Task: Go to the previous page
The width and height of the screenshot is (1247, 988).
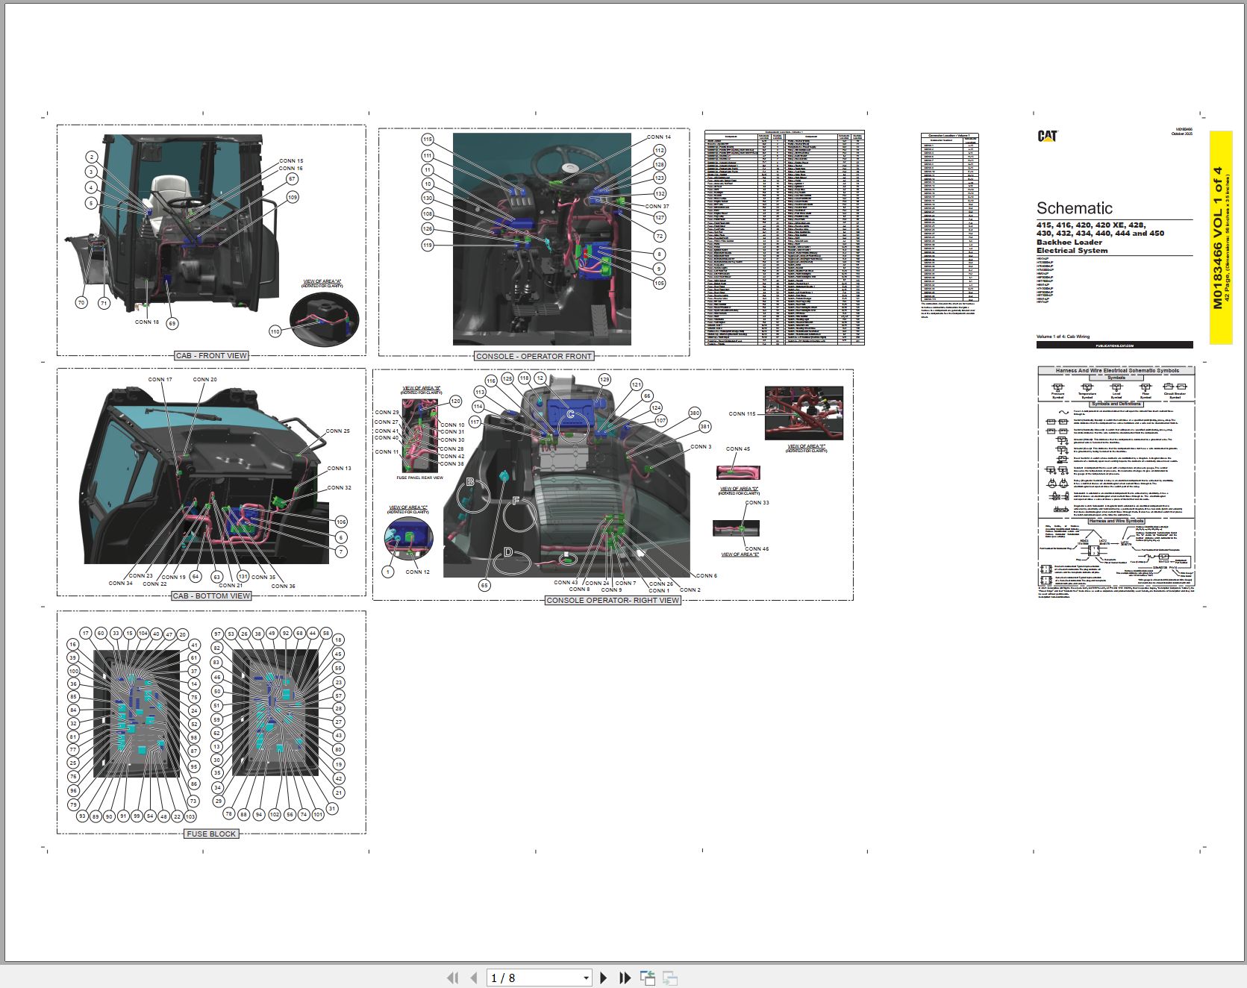Action: 473,978
